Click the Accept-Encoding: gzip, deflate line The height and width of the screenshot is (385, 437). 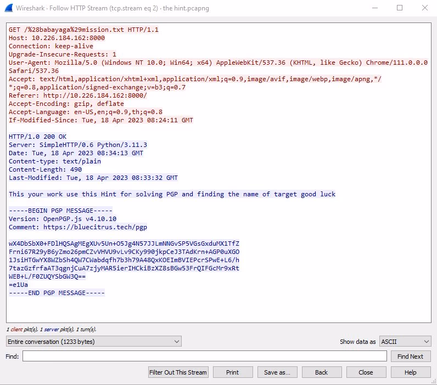click(66, 104)
